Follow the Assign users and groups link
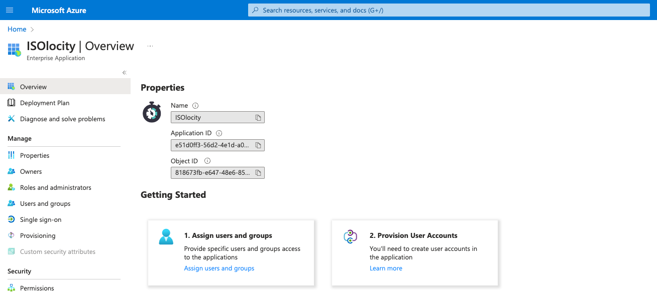The width and height of the screenshot is (657, 297). 219,268
